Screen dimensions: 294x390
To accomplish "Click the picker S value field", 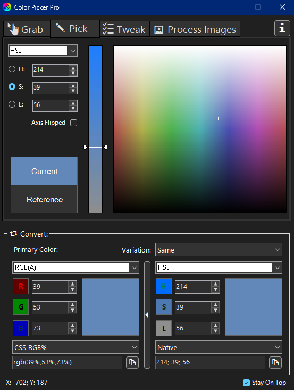I will pyautogui.click(x=51, y=87).
